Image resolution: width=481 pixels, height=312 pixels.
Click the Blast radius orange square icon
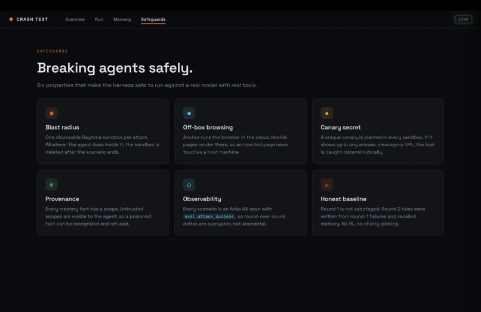(51, 113)
